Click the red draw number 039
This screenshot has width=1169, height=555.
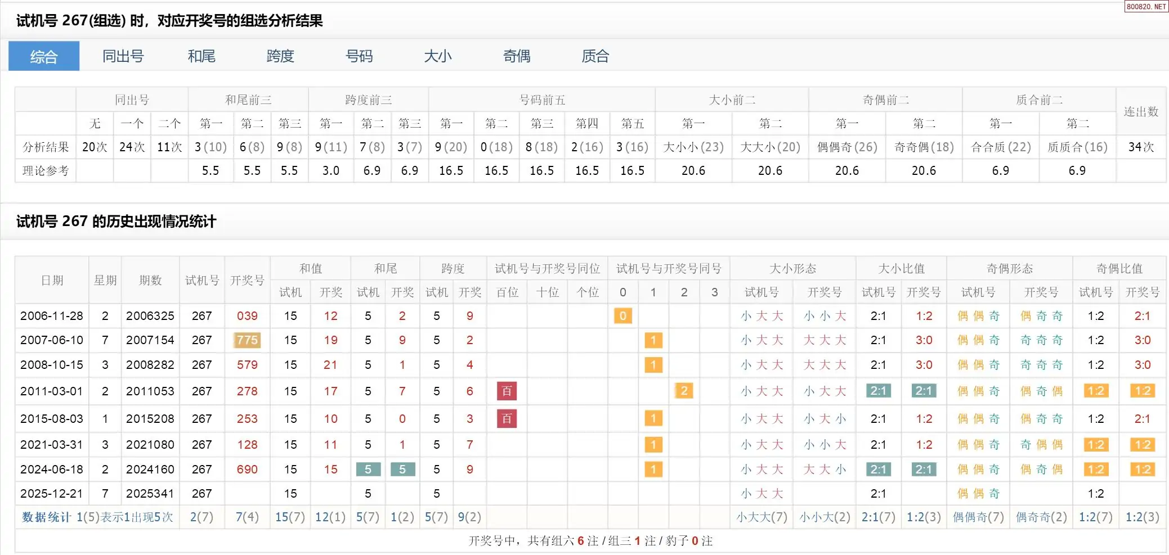[247, 316]
